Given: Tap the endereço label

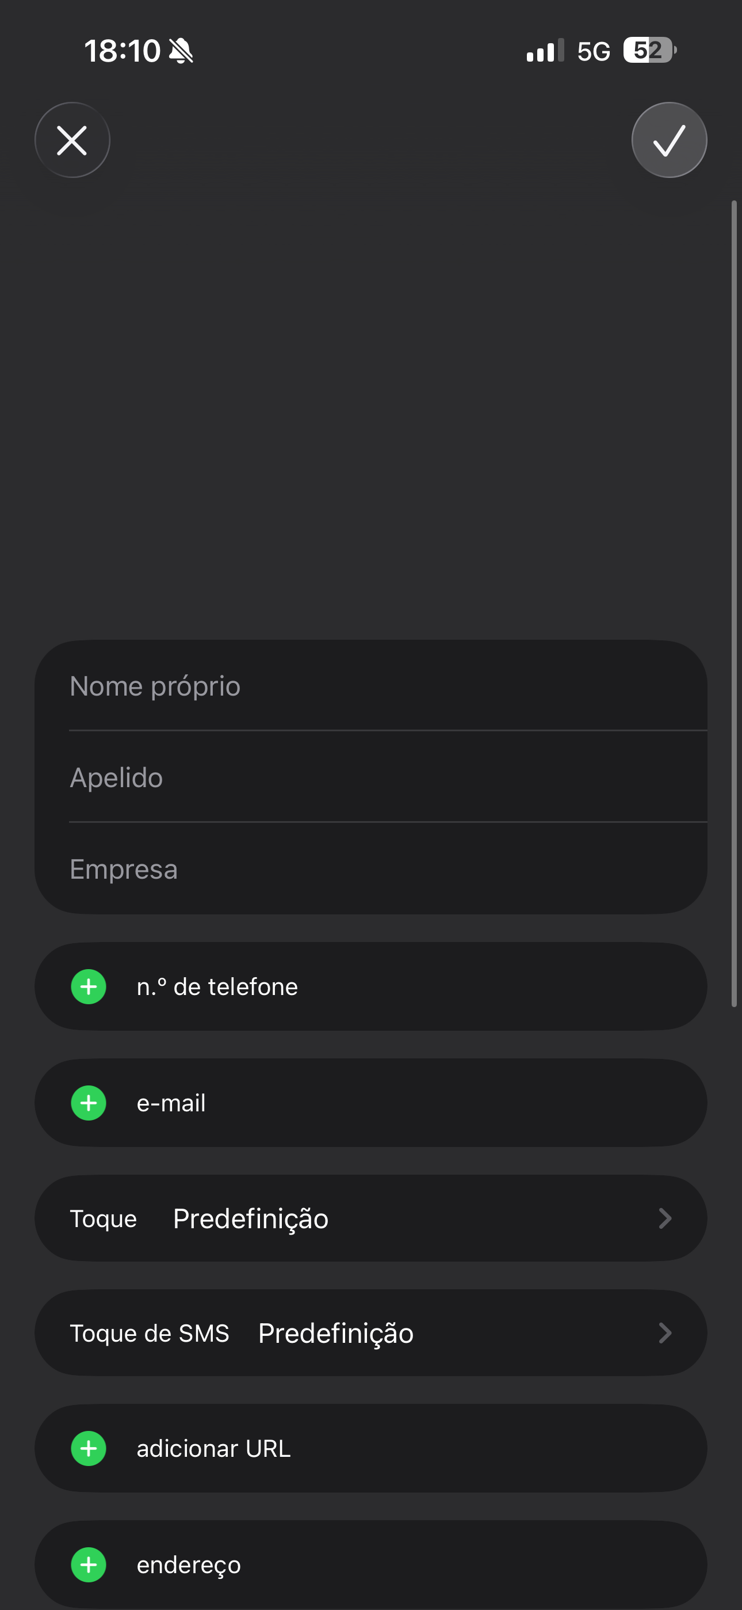Looking at the screenshot, I should tap(189, 1565).
